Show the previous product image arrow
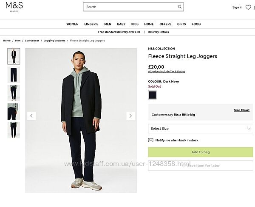Image resolution: width=255 pixels, height=207 pixels. [31, 116]
